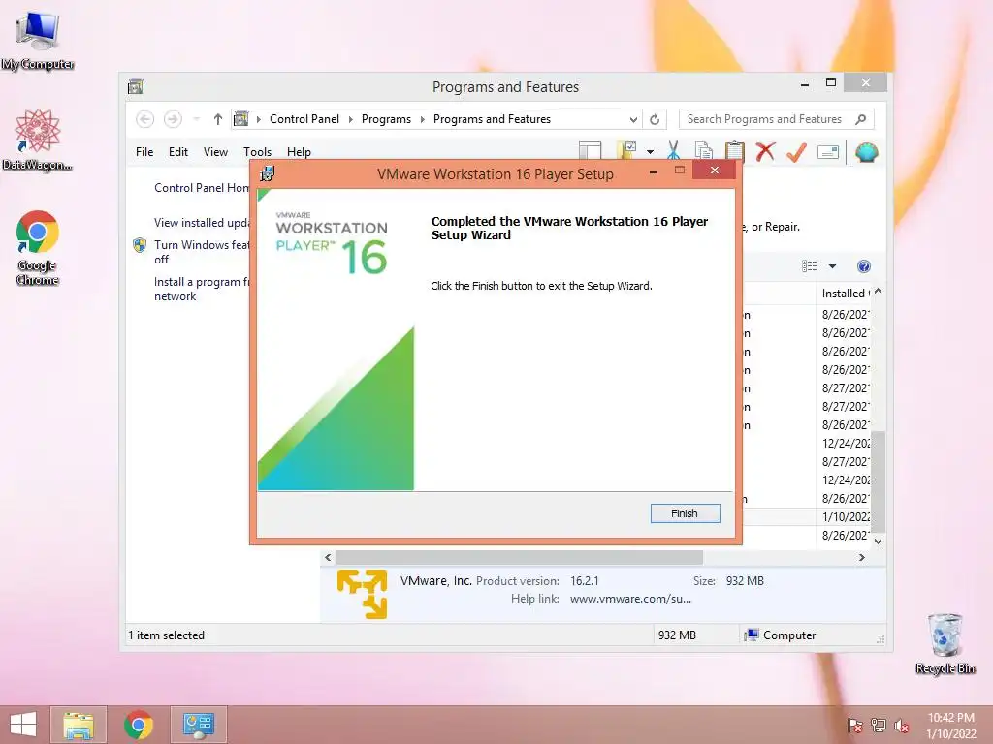Click the Paste clipboard toolbar icon
This screenshot has height=744, width=993.
(x=734, y=151)
